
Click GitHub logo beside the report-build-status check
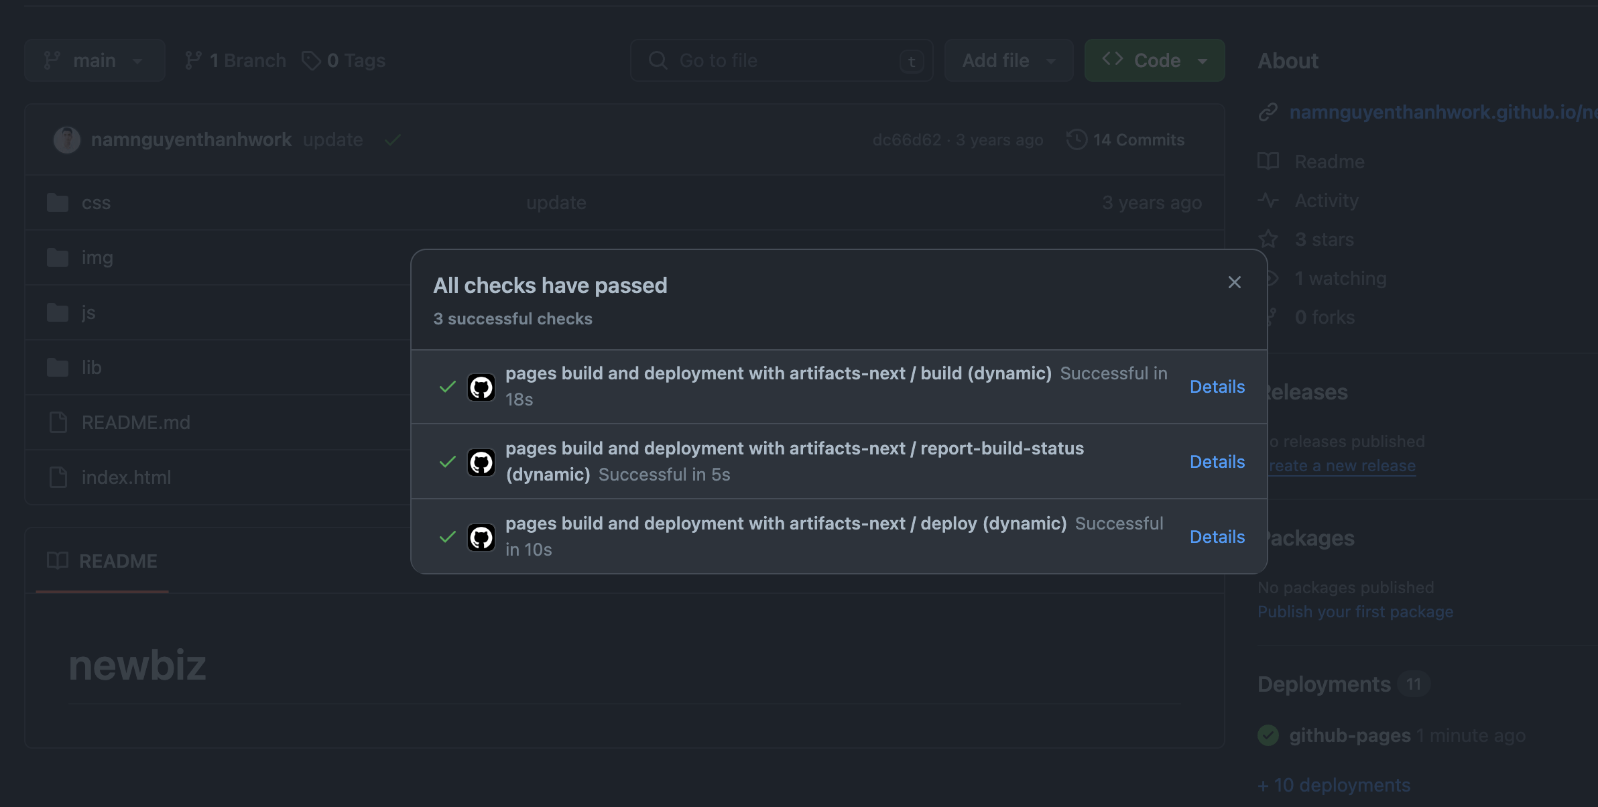481,462
